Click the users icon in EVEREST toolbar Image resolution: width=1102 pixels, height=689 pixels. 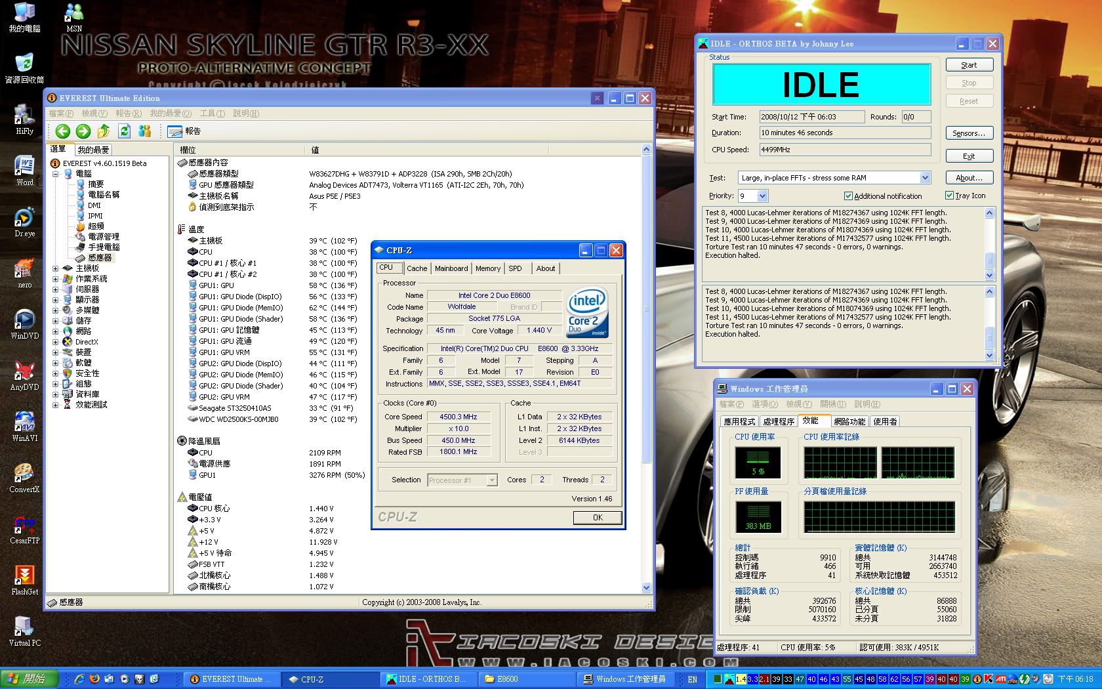coord(145,131)
